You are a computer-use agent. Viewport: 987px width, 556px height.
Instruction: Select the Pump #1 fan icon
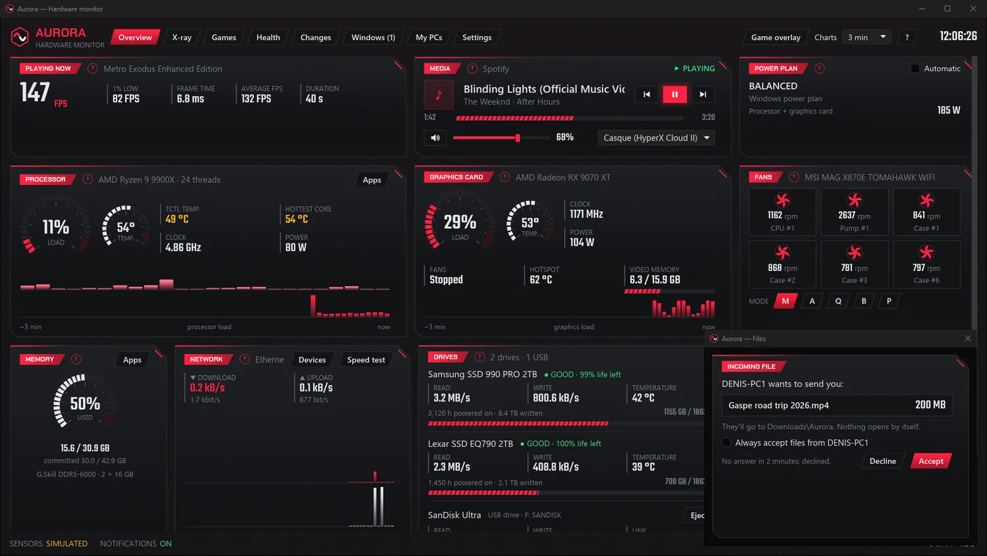click(x=854, y=201)
